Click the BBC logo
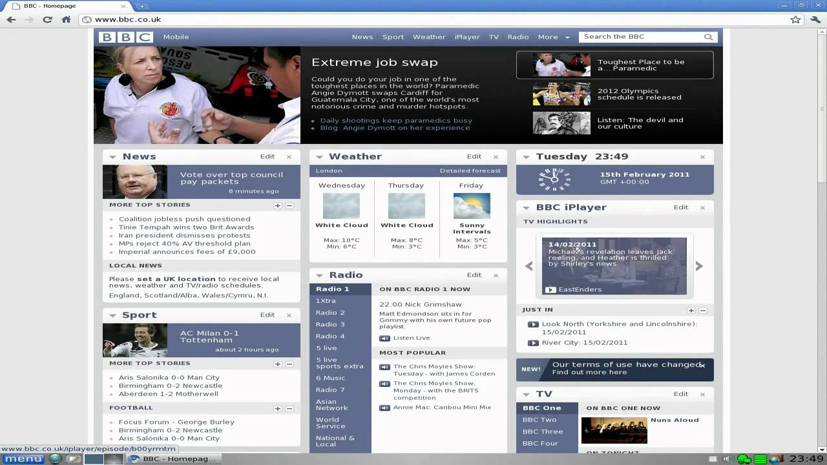Image resolution: width=827 pixels, height=465 pixels. (x=126, y=37)
